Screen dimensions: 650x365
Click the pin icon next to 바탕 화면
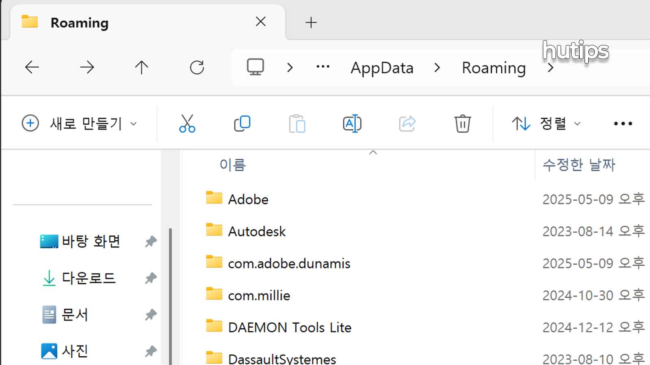tap(151, 241)
